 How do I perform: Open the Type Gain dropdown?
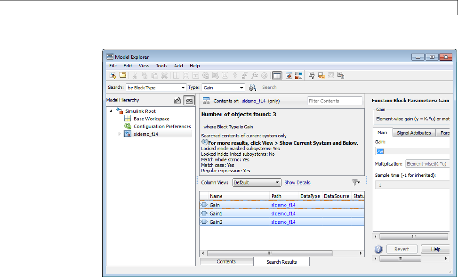223,87
